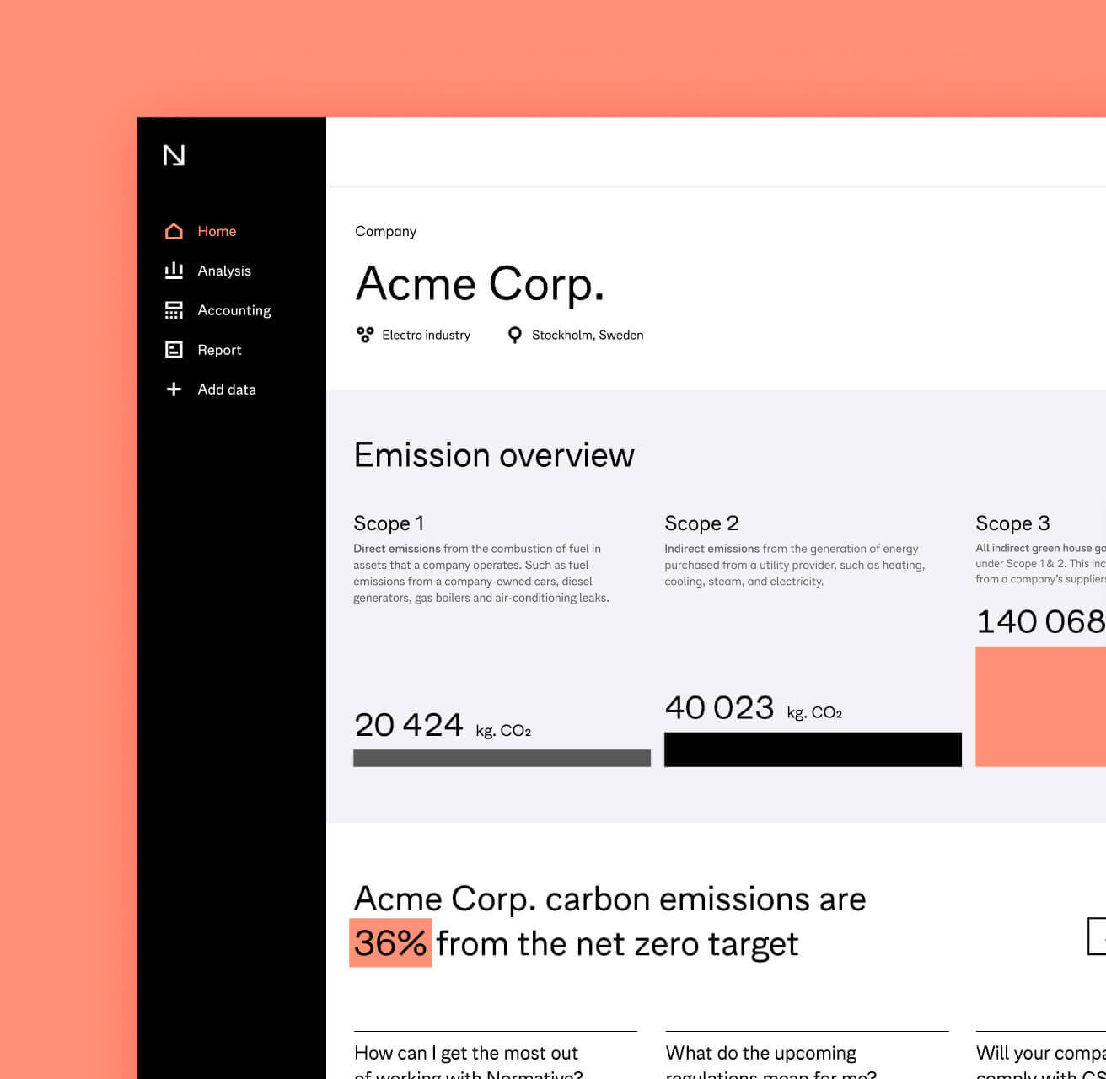Viewport: 1106px width, 1079px height.
Task: Choose the Add data menu label
Action: click(227, 389)
